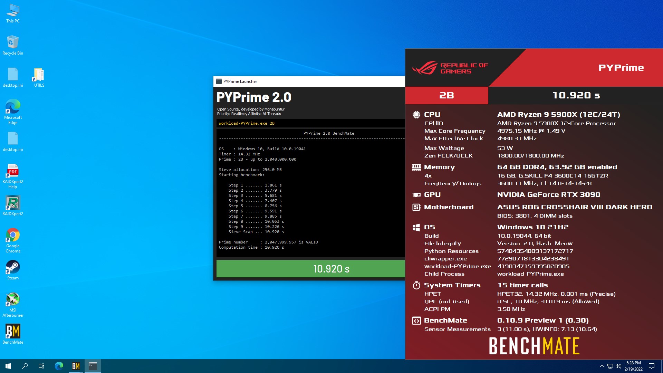Viewport: 663px width, 373px height.
Task: Switch to Edge in the taskbar
Action: 59,366
